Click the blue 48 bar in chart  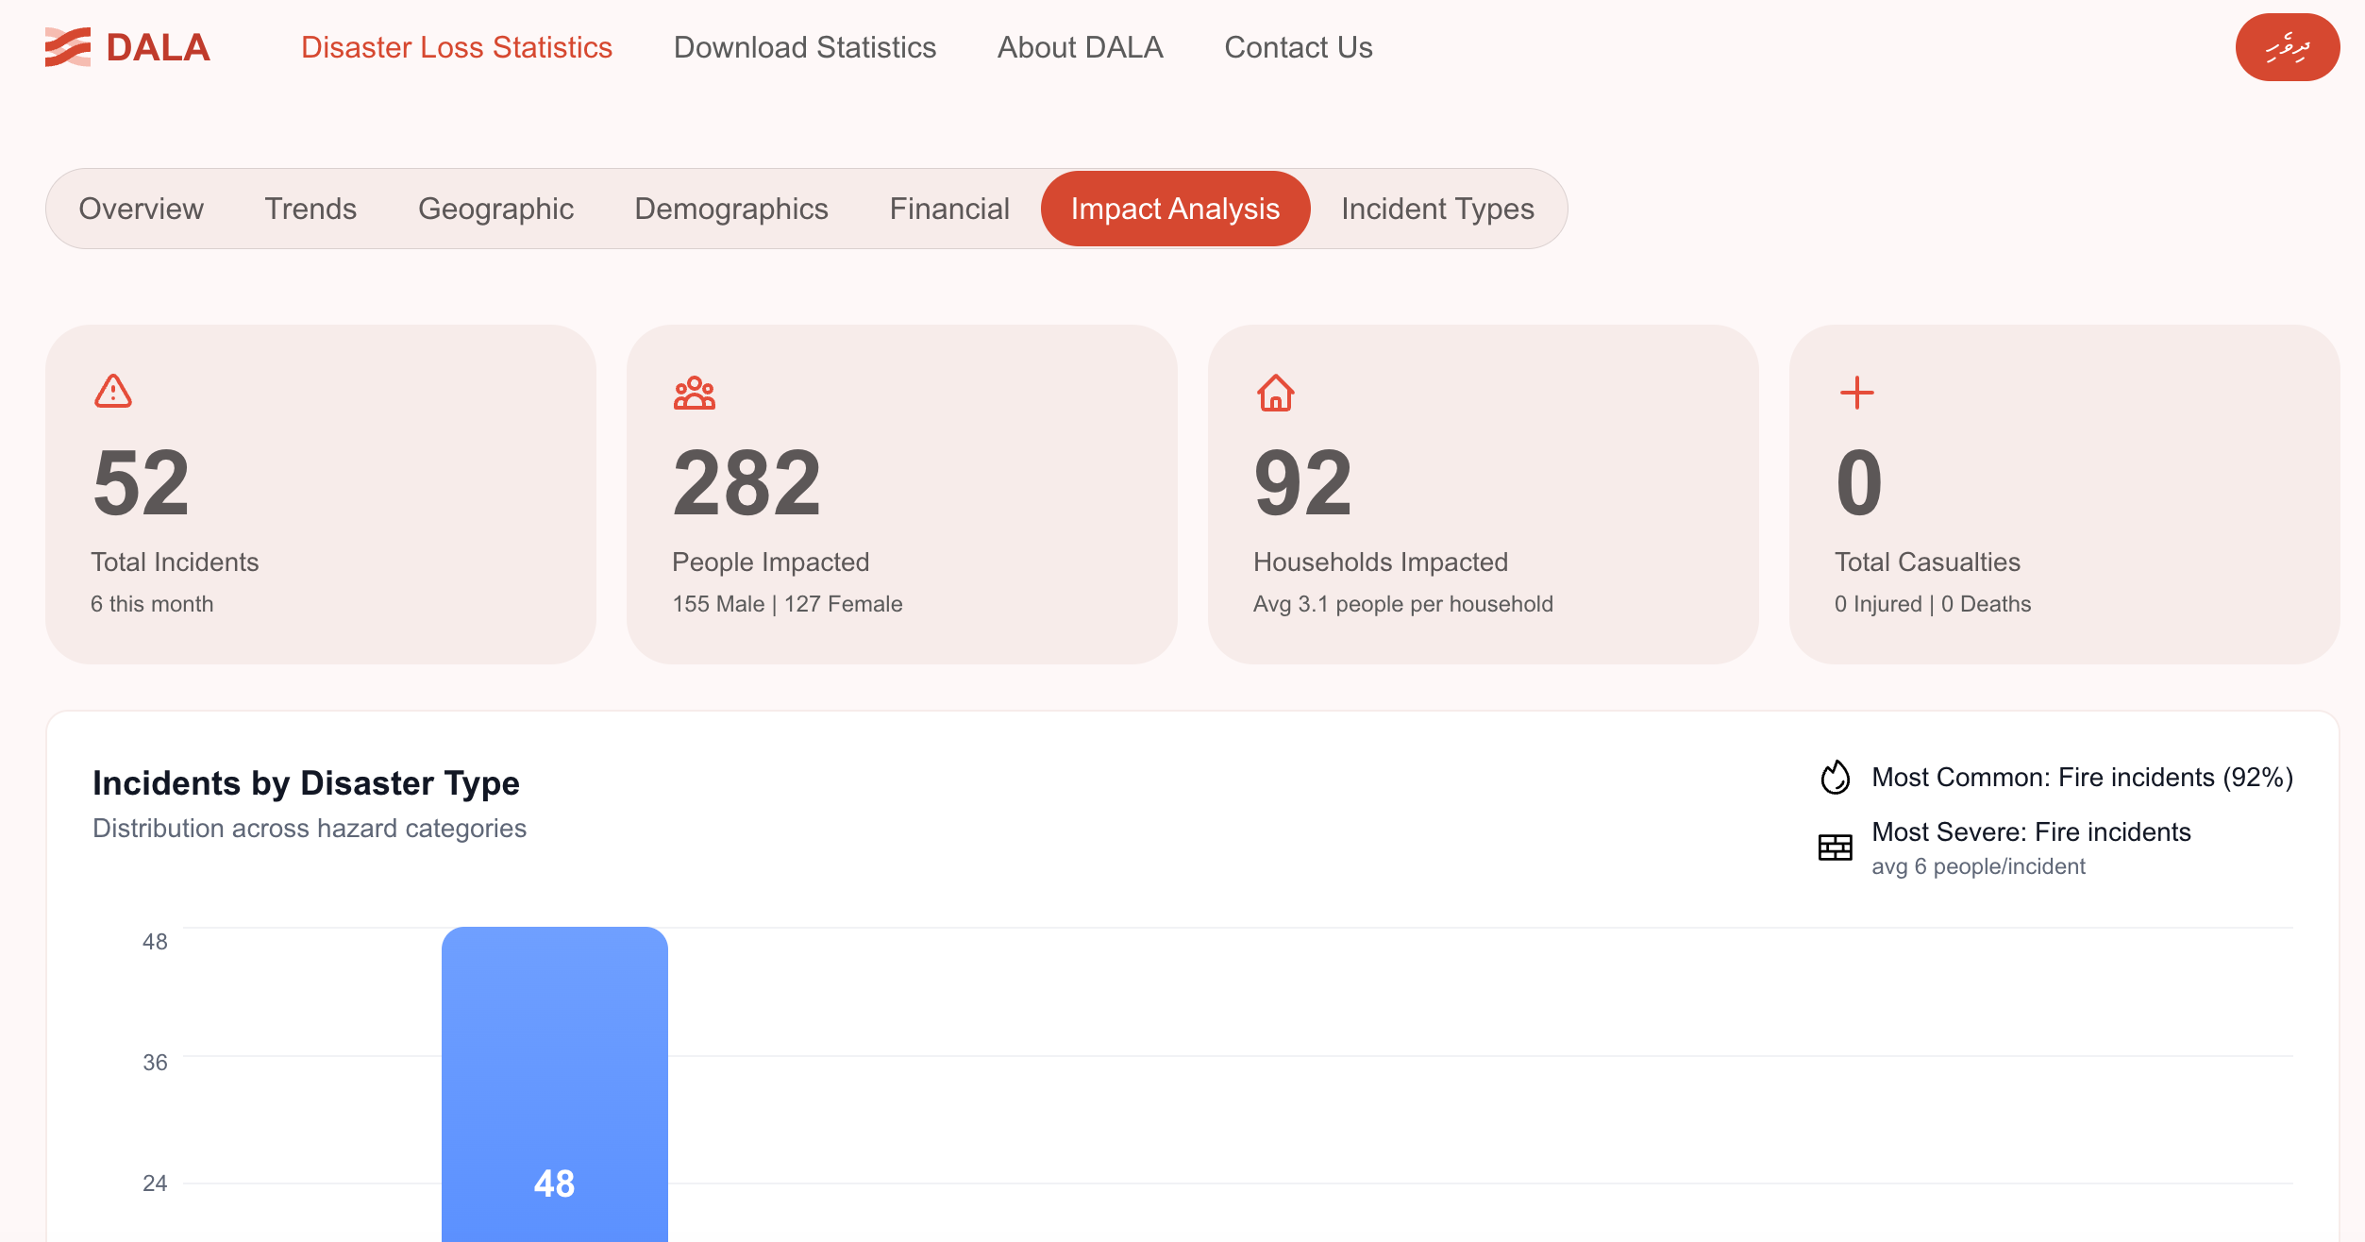click(555, 1083)
